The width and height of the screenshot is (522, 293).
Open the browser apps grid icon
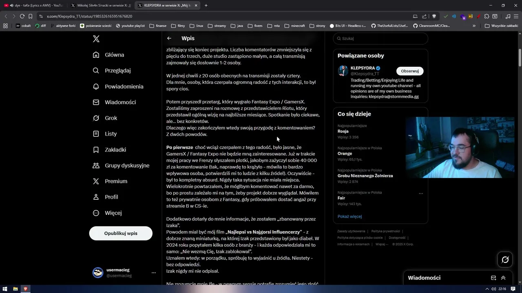pos(5,26)
